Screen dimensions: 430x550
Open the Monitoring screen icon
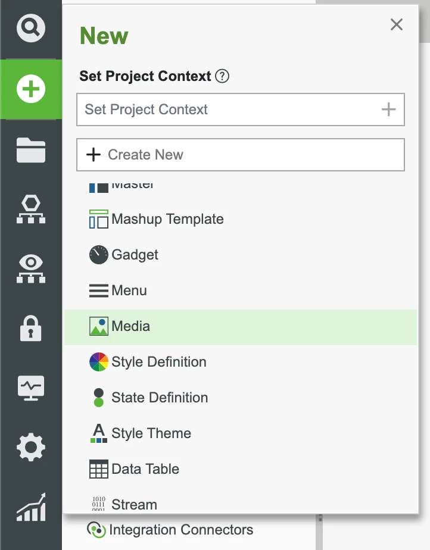pos(31,387)
